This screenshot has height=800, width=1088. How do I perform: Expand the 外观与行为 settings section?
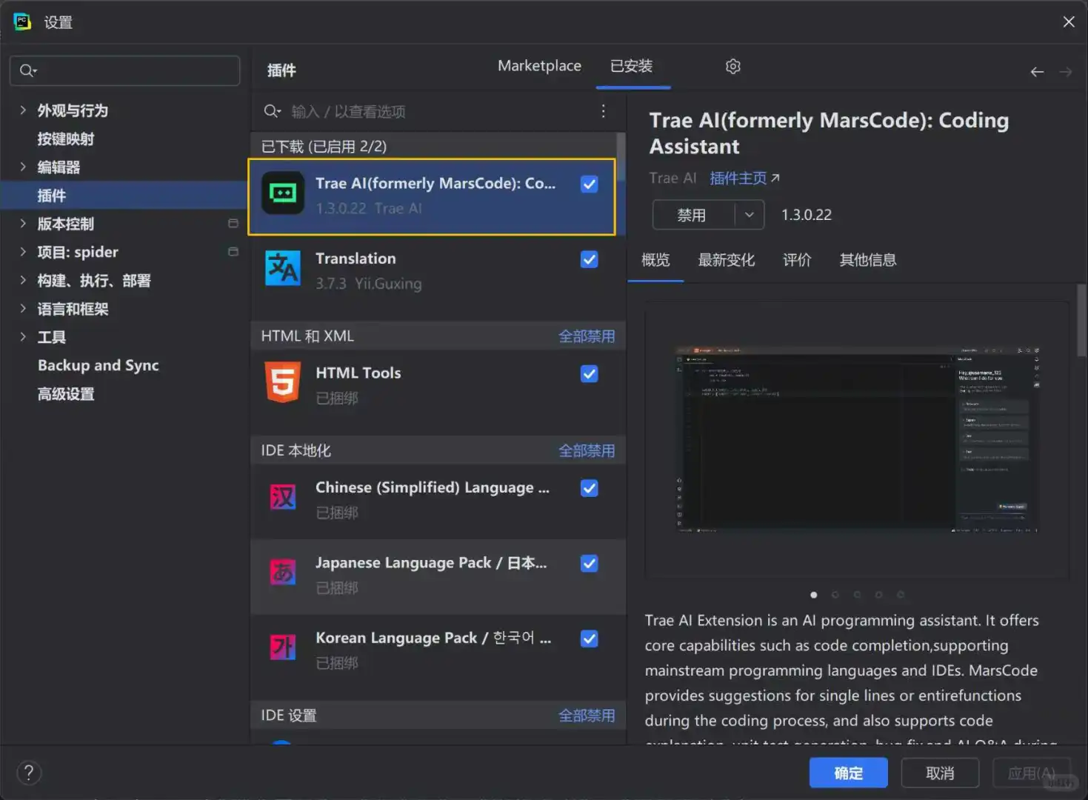23,110
